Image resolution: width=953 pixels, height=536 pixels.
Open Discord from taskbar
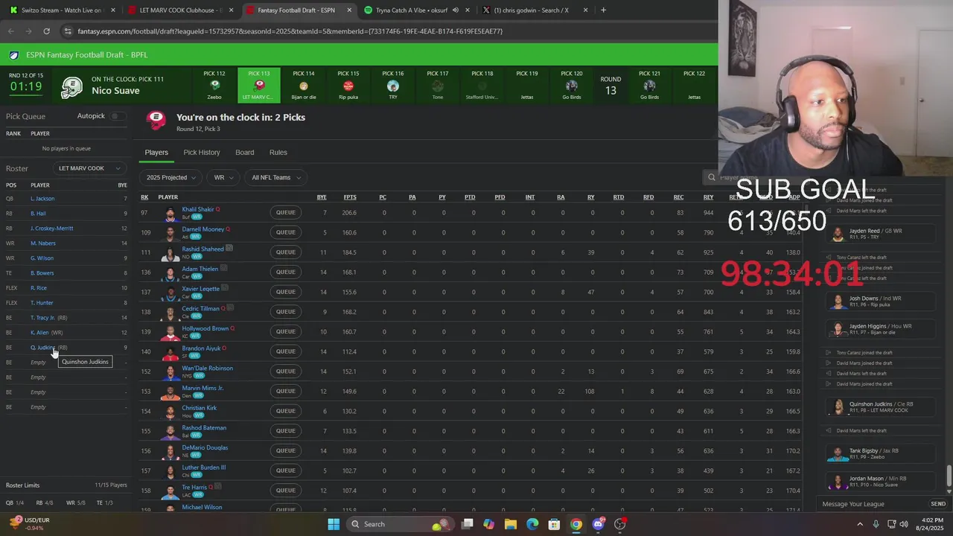[598, 524]
